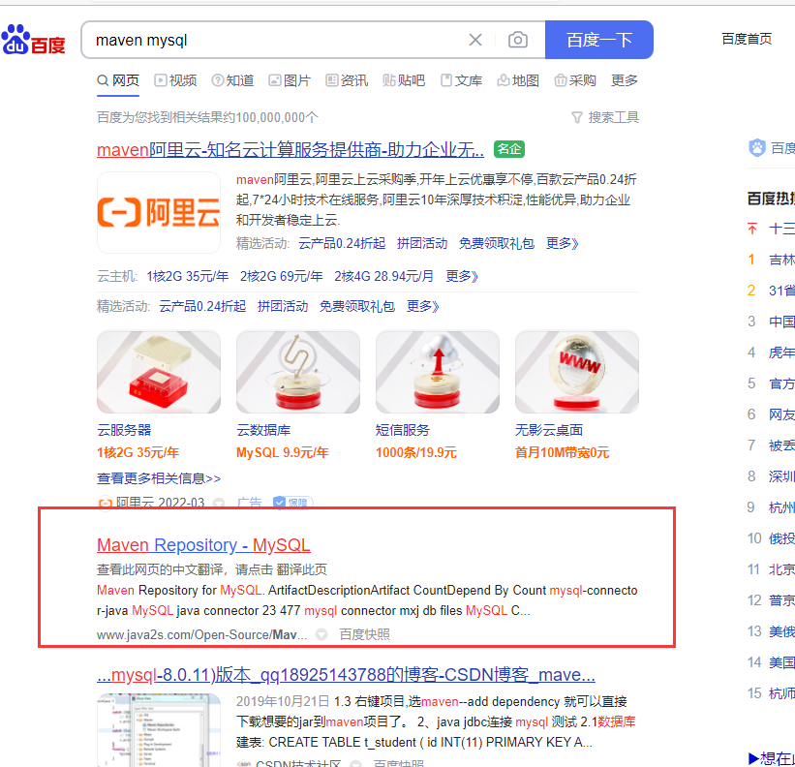The image size is (795, 767).
Task: Open 2核2G 69元/年 link
Action: pos(282,276)
